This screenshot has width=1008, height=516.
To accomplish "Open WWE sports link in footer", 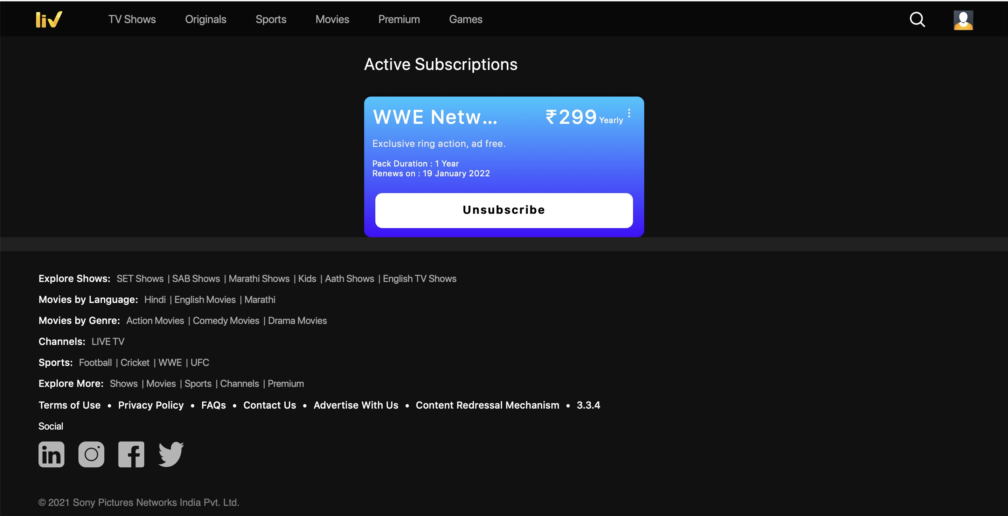I will click(x=170, y=363).
